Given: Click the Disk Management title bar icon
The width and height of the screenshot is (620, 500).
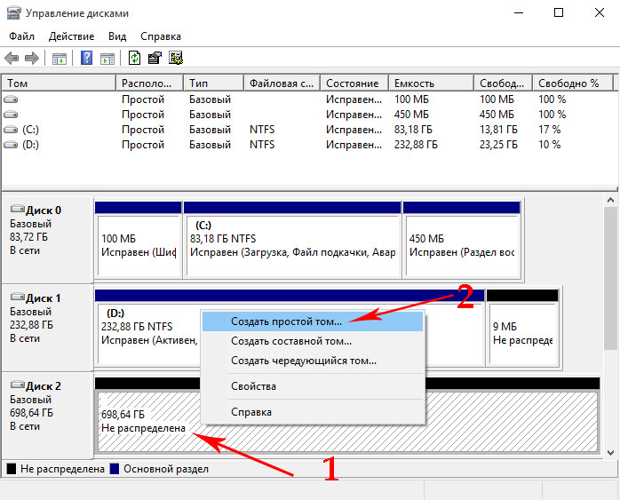Looking at the screenshot, I should tap(13, 13).
